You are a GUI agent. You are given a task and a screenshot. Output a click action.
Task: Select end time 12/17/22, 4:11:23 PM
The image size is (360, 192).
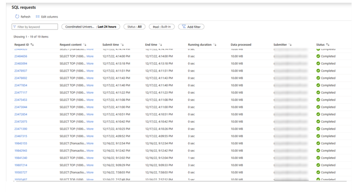point(159,93)
